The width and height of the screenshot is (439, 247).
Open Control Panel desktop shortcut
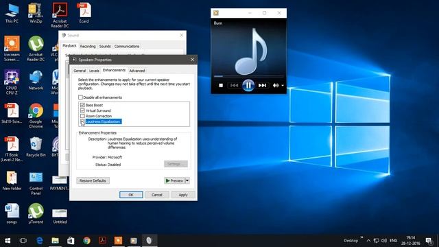36,183
